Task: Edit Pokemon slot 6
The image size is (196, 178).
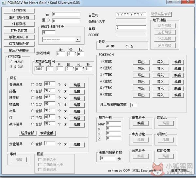Action: tap(178, 95)
